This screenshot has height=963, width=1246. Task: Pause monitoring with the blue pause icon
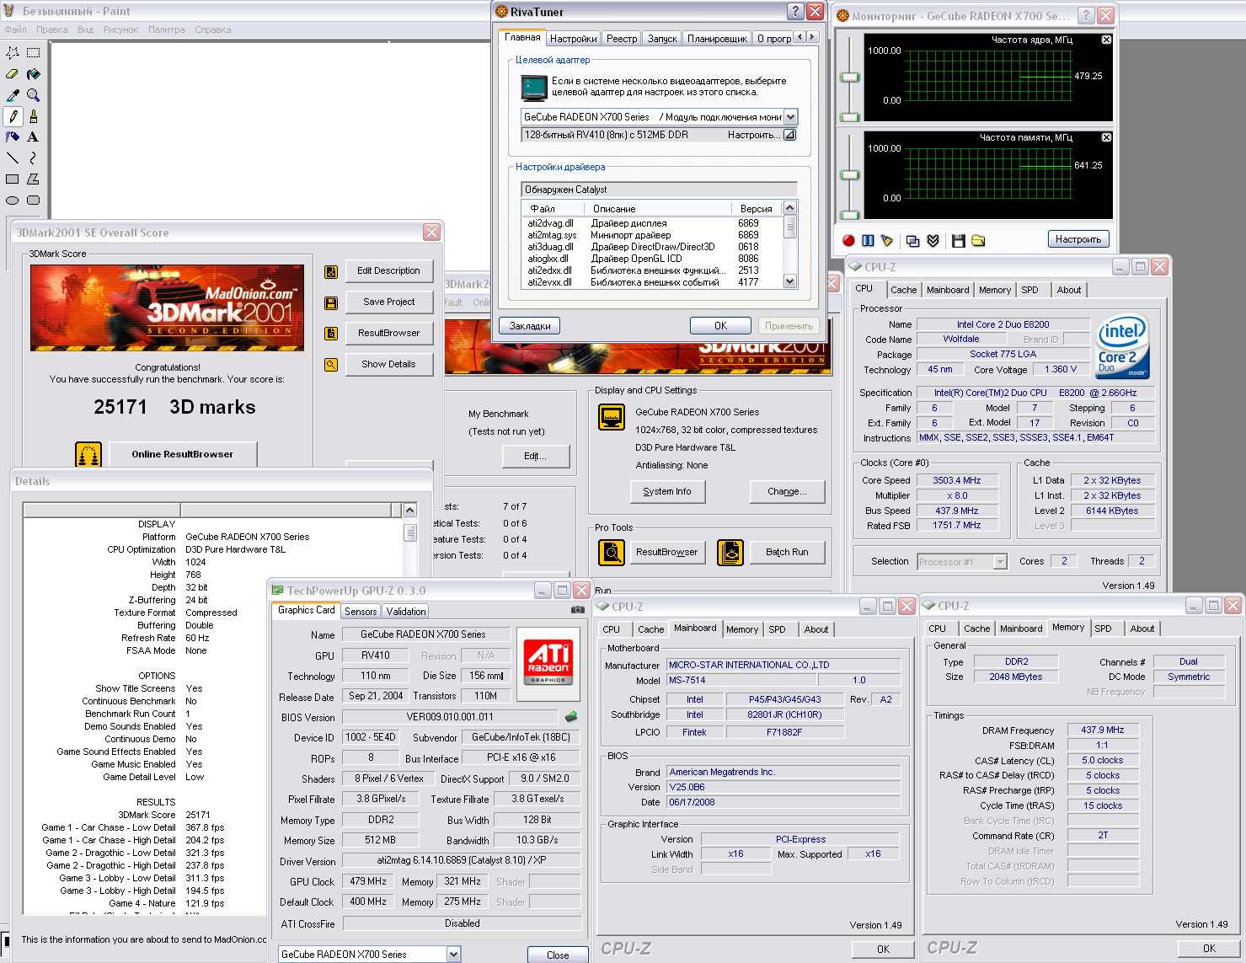[868, 240]
